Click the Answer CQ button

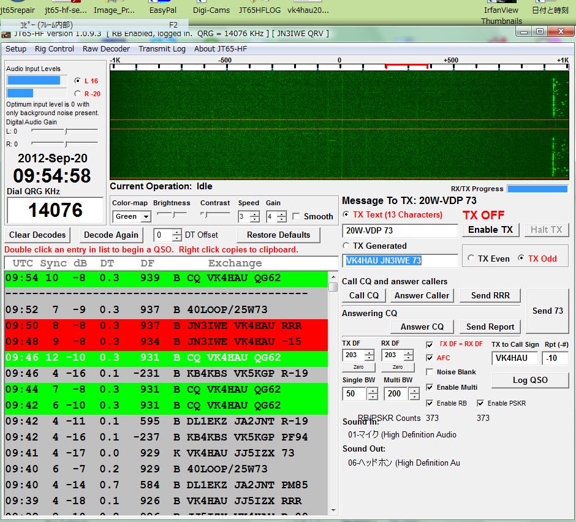[422, 327]
